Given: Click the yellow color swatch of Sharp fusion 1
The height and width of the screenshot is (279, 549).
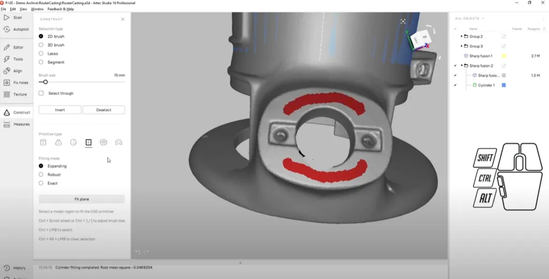Looking at the screenshot, I should point(504,56).
